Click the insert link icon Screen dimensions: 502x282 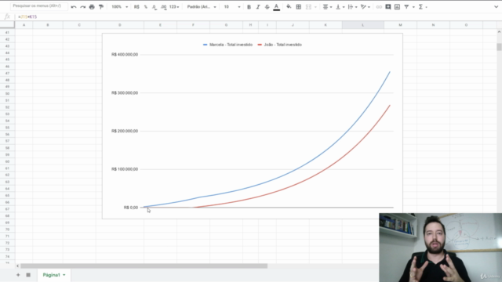coord(379,7)
